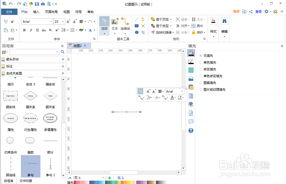Image resolution: width=286 pixels, height=184 pixels.
Task: Switch to 文件恢复 bottom tab
Action: click(26, 181)
